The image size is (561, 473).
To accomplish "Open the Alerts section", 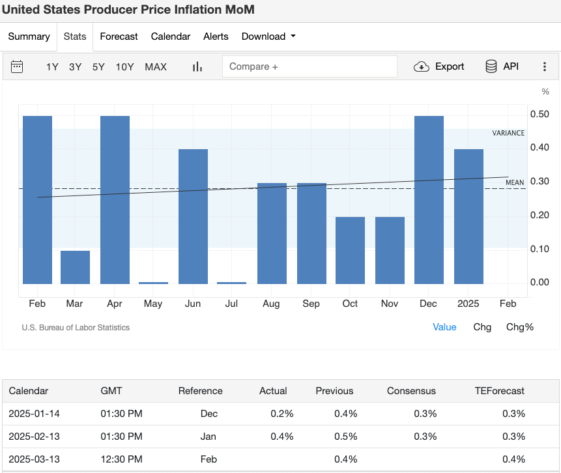I will (x=216, y=36).
